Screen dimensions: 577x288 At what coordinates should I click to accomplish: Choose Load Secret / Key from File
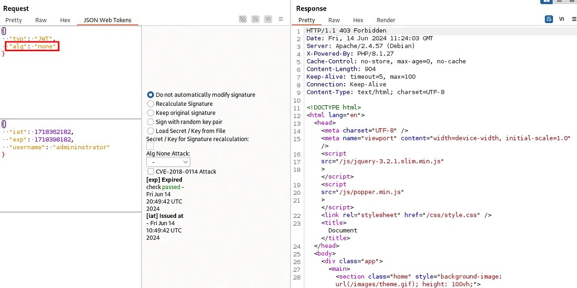click(151, 130)
